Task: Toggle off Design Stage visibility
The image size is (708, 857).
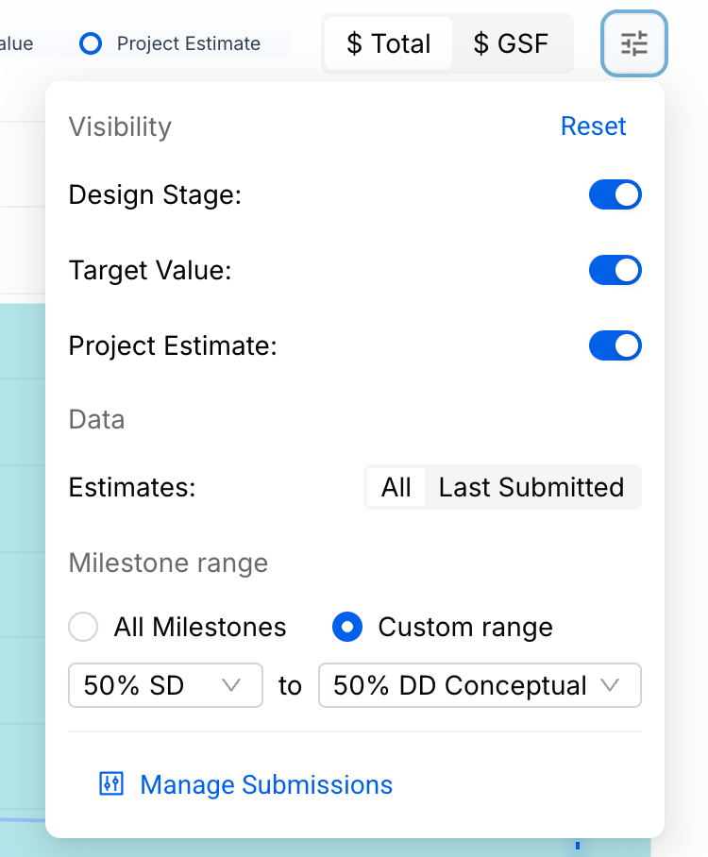Action: tap(615, 195)
